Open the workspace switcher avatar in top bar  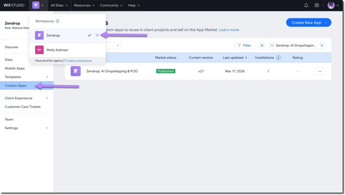36,5
